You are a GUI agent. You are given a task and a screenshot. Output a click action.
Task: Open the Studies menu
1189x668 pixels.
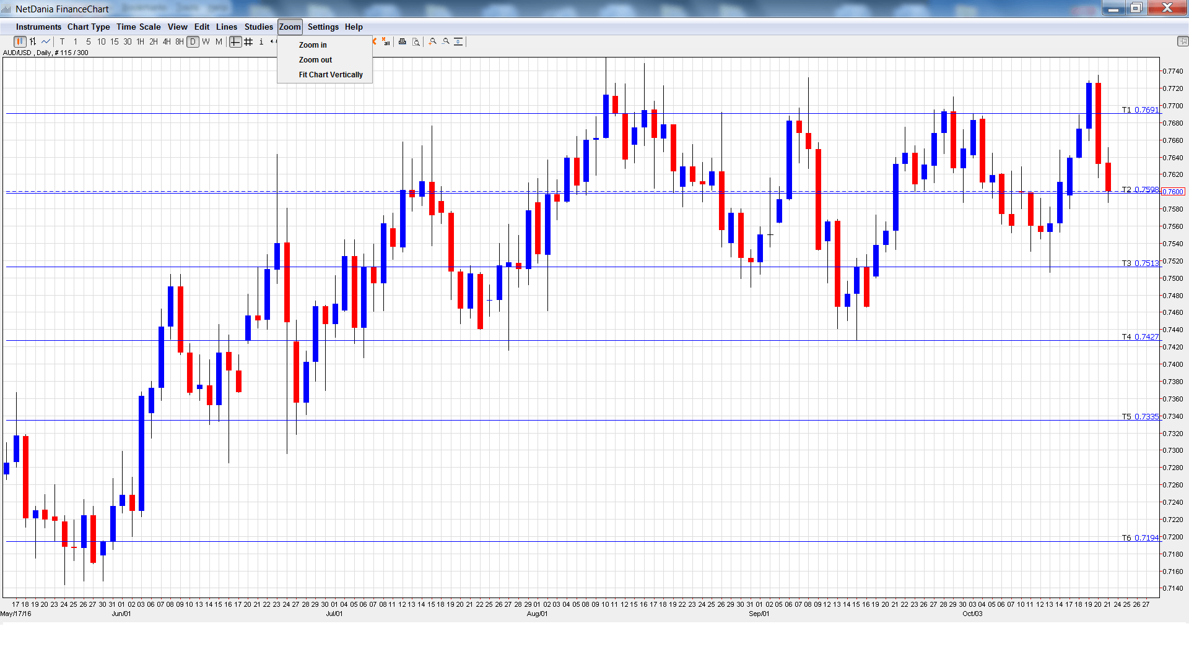pos(258,27)
